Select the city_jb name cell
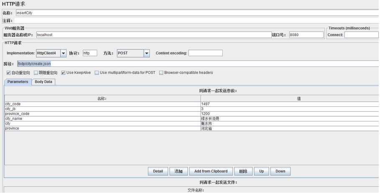The image size is (380, 193). [102, 109]
